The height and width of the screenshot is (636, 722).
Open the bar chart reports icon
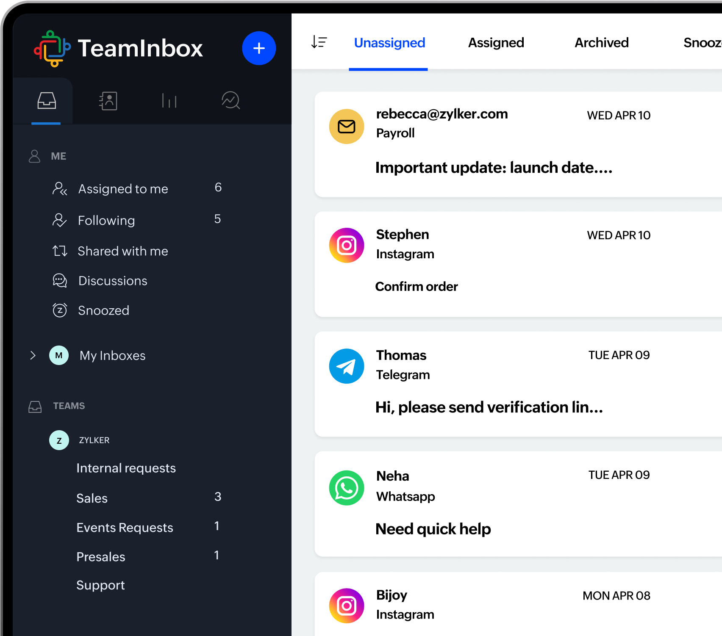coord(169,101)
